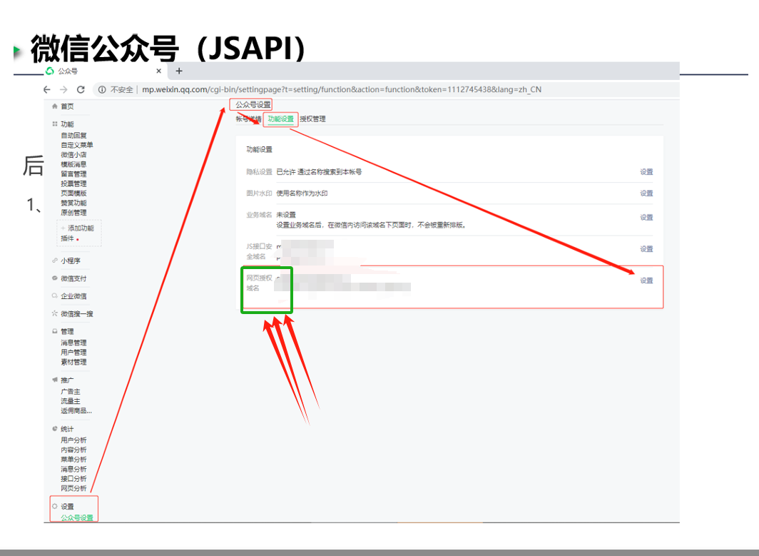Click 添加功能插件 in the sidebar

[78, 233]
